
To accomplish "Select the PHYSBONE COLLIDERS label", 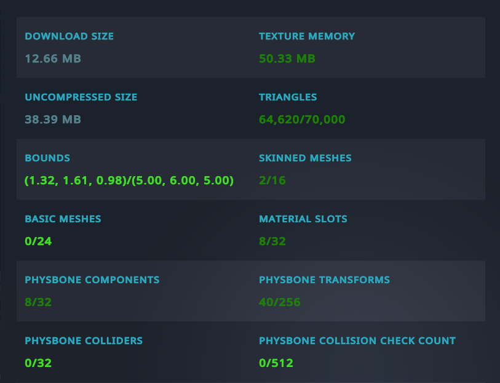I will click(84, 341).
